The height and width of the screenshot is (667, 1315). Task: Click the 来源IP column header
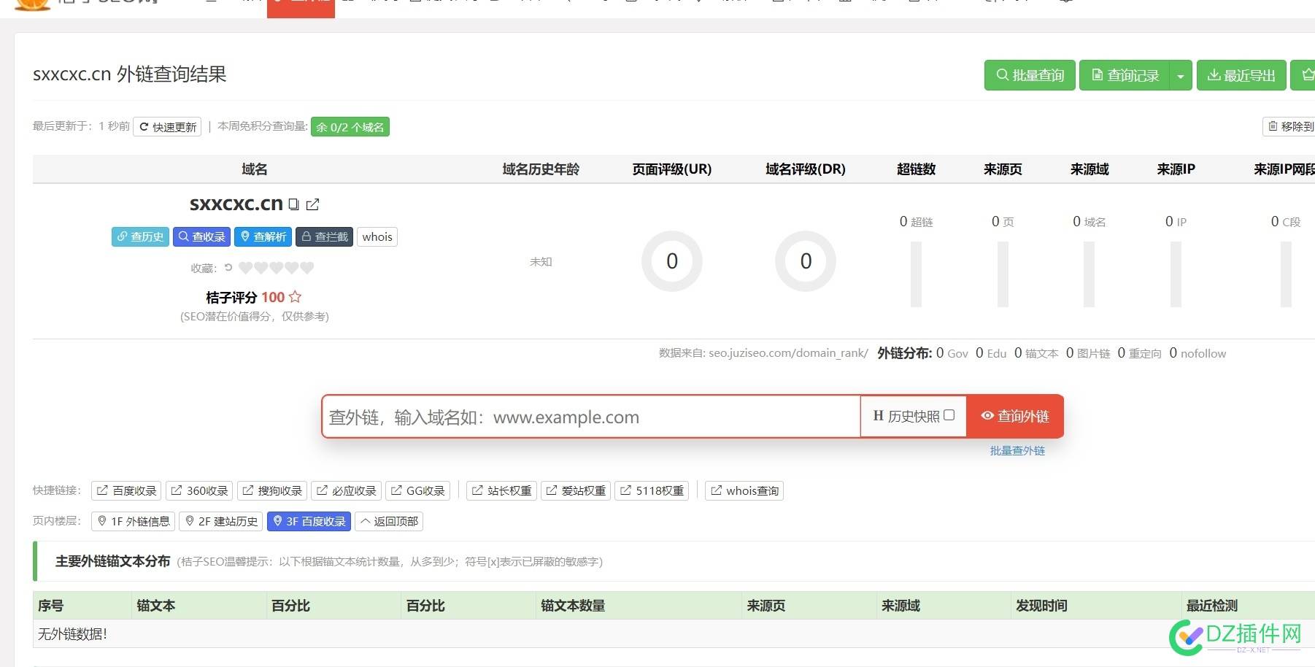pyautogui.click(x=1176, y=169)
